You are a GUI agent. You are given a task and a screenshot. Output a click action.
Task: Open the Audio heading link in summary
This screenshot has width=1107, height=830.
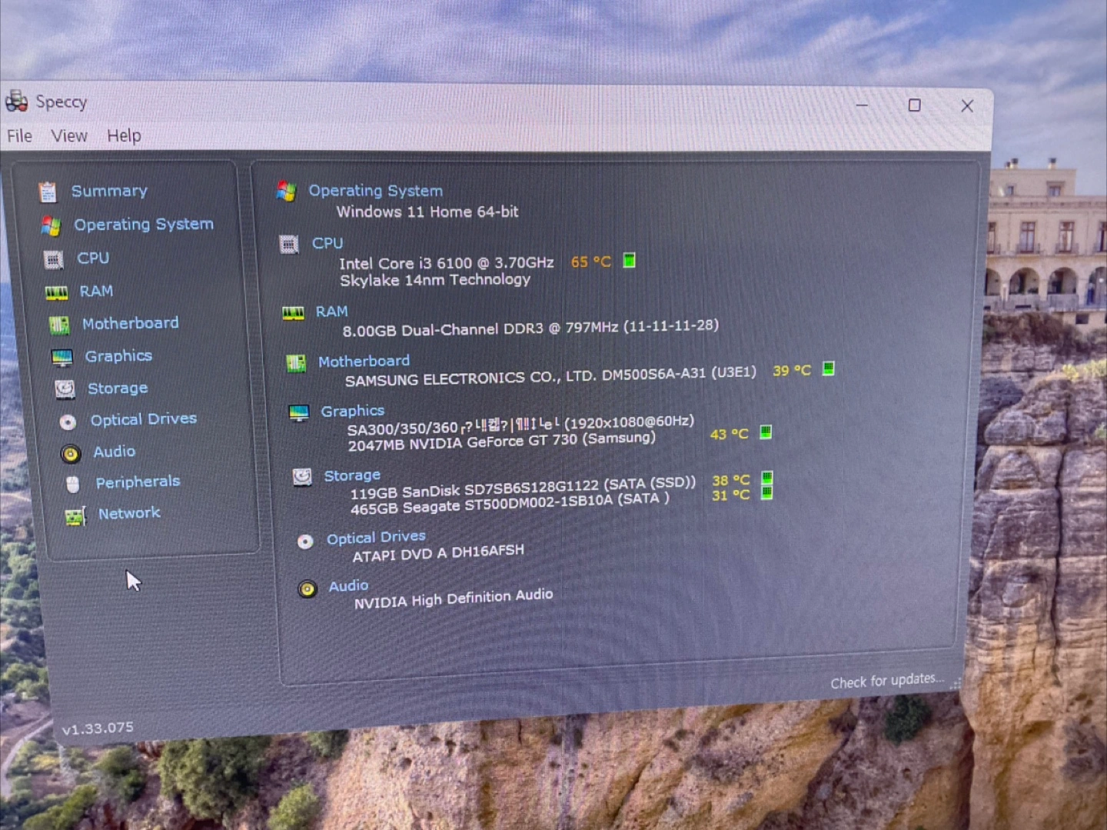point(348,586)
